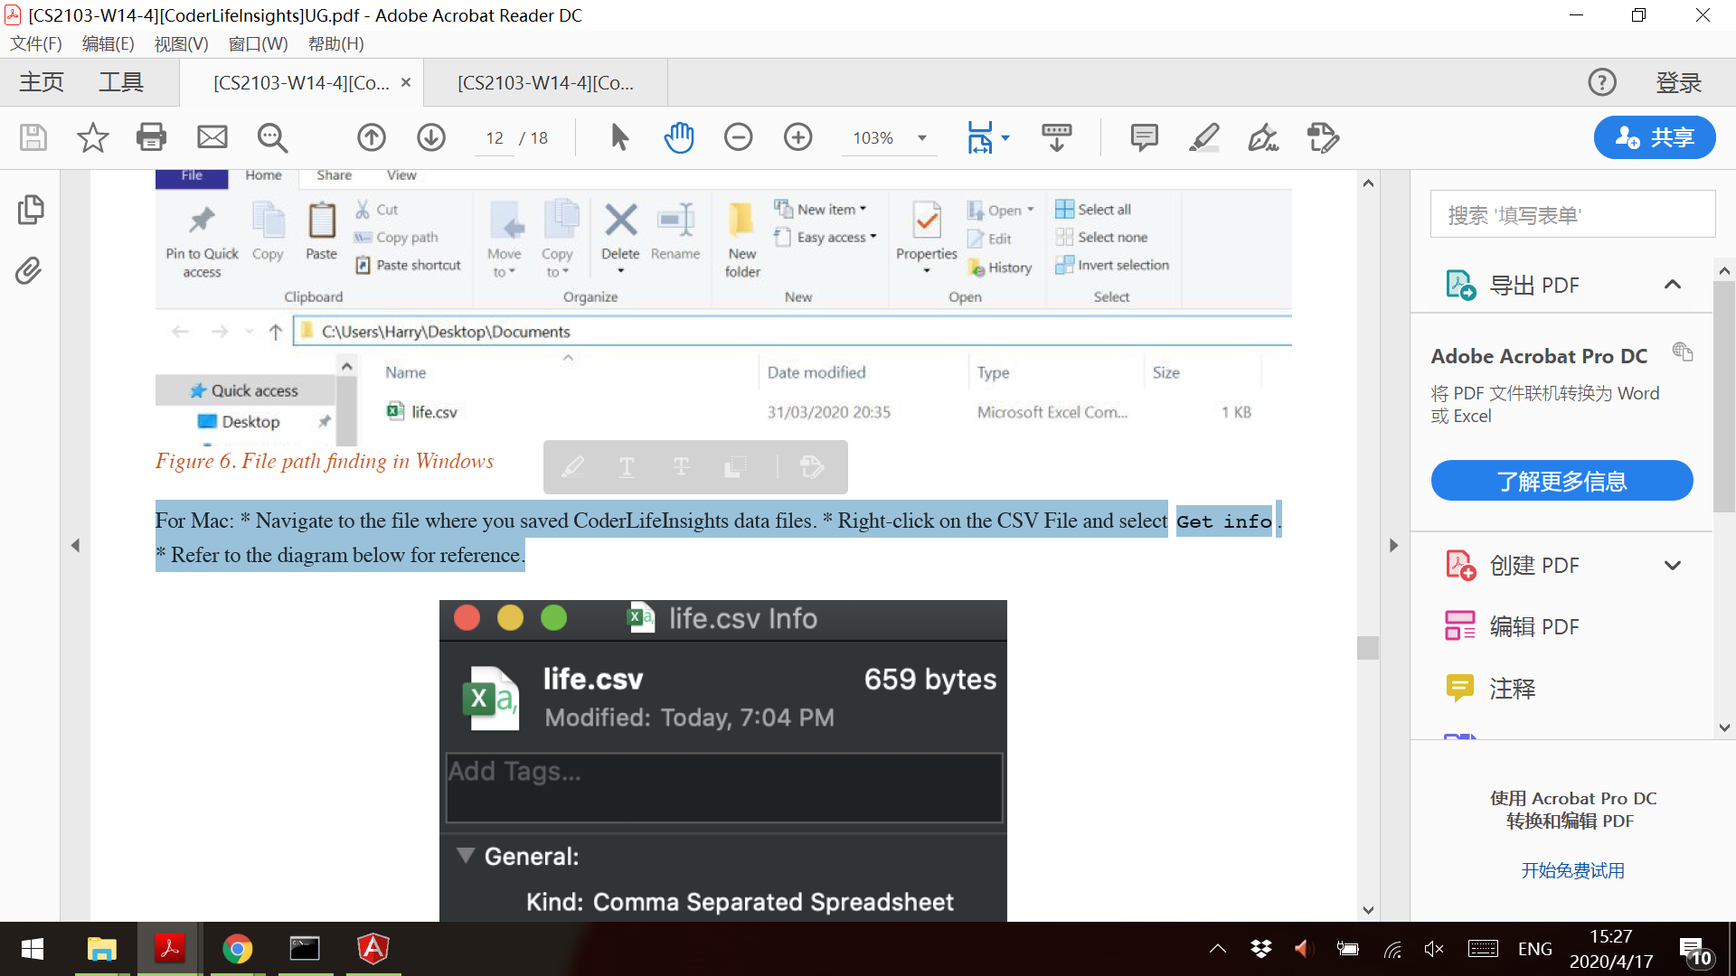This screenshot has height=976, width=1736.
Task: Click the Print file icon
Action: click(x=151, y=137)
